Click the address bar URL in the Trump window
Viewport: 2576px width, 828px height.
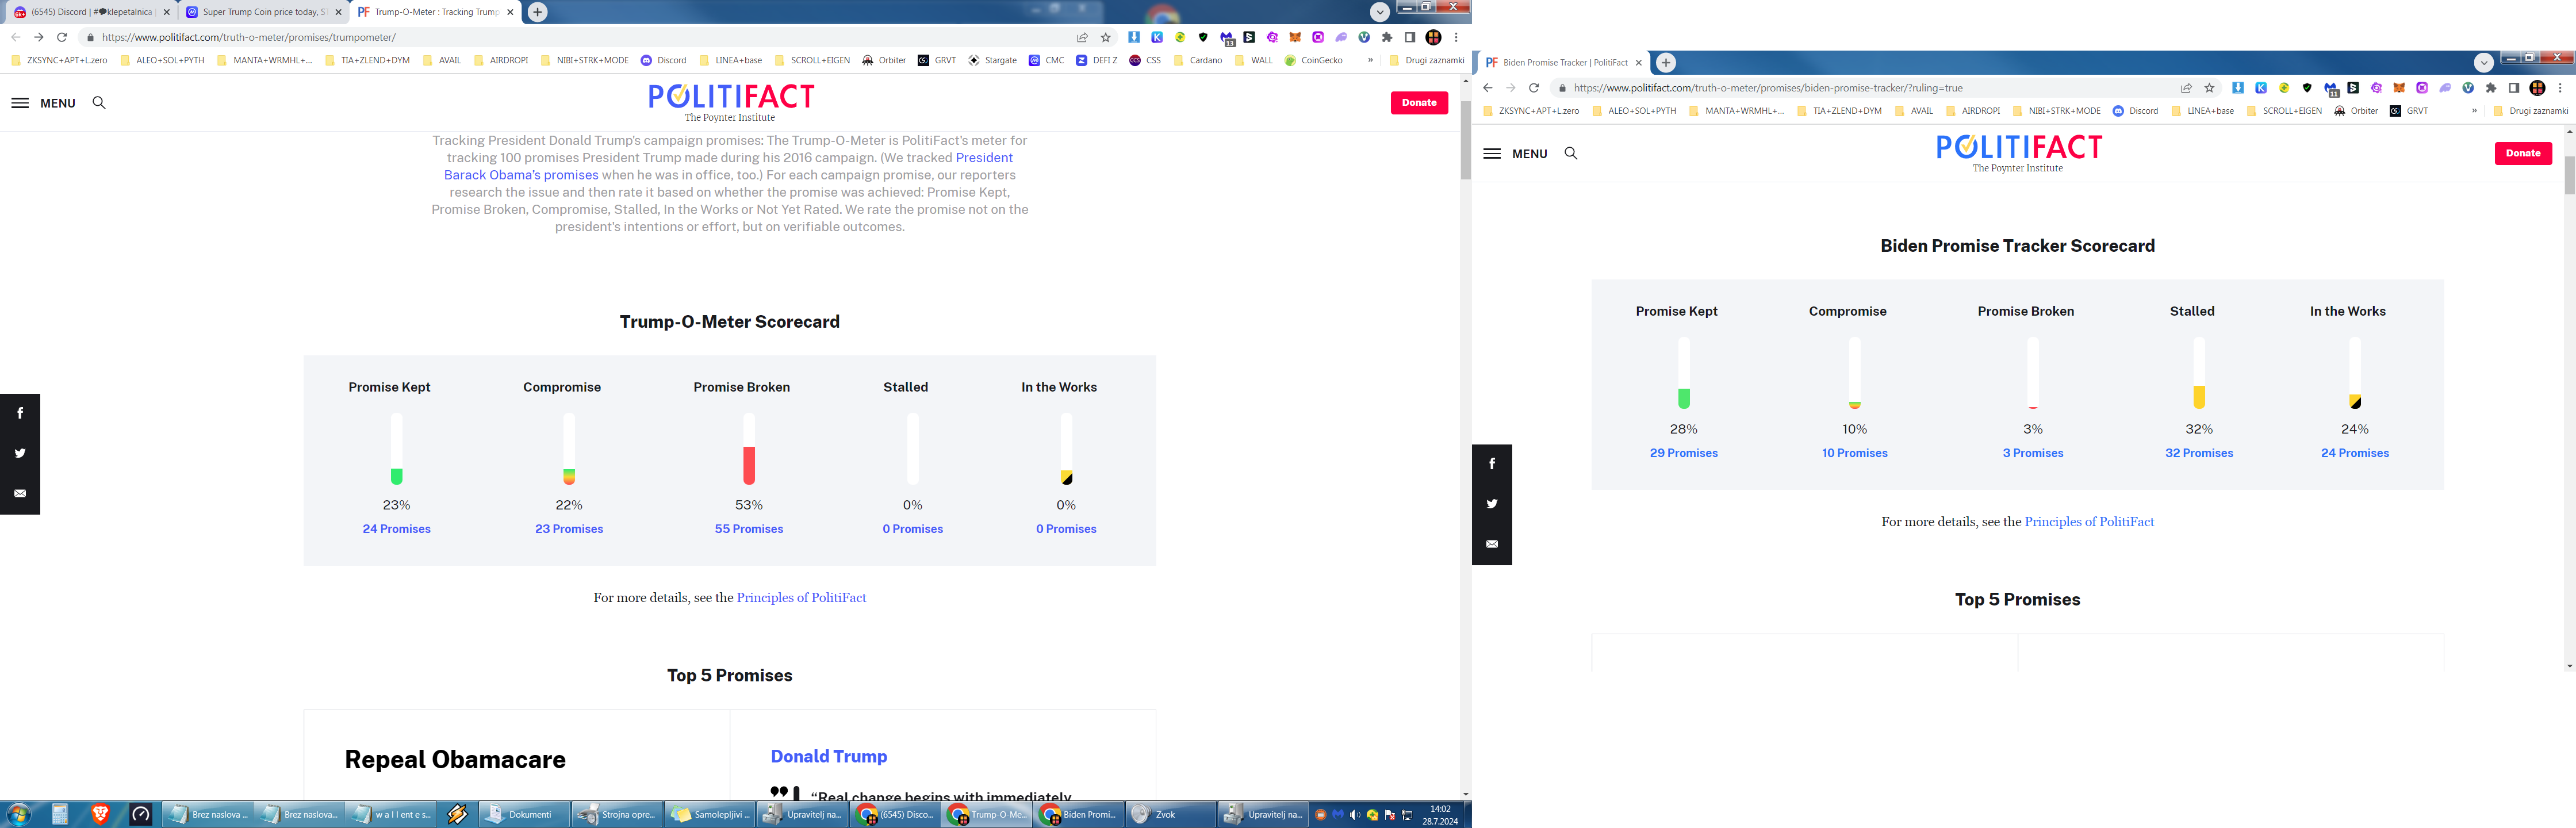248,37
